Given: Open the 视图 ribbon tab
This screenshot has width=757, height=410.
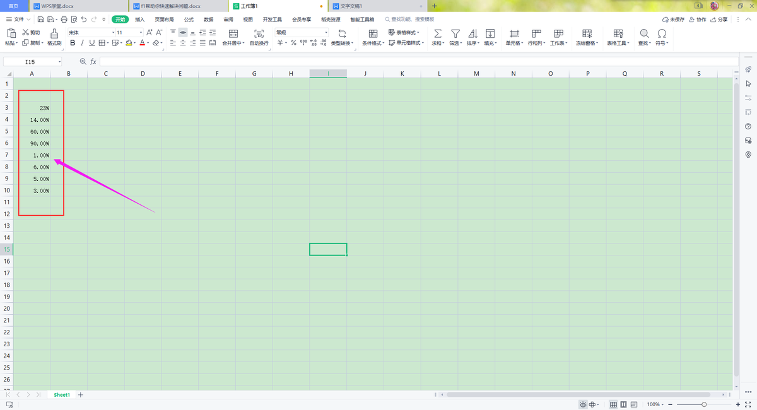Looking at the screenshot, I should pyautogui.click(x=248, y=20).
